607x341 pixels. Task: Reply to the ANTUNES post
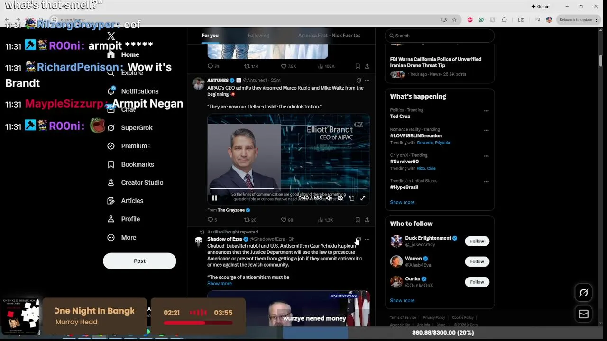click(x=212, y=220)
